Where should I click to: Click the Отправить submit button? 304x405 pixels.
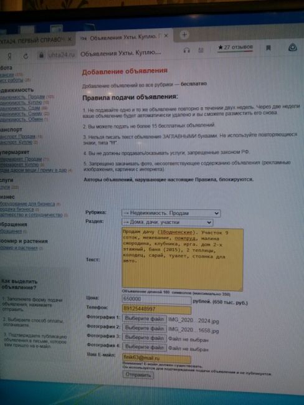tap(138, 374)
